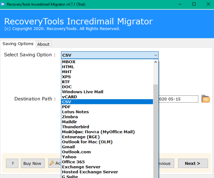Click the Buy Now button
This screenshot has height=178, width=214.
[x=33, y=163]
